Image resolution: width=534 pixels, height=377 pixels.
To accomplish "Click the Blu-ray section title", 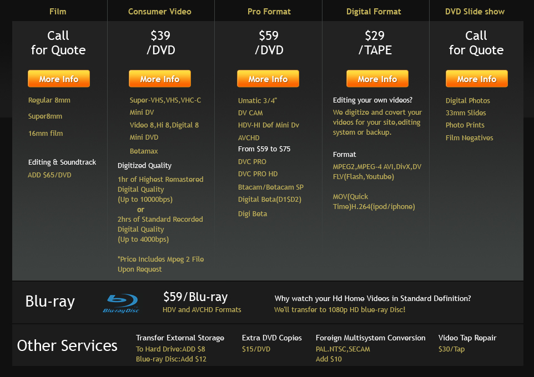I will point(50,302).
